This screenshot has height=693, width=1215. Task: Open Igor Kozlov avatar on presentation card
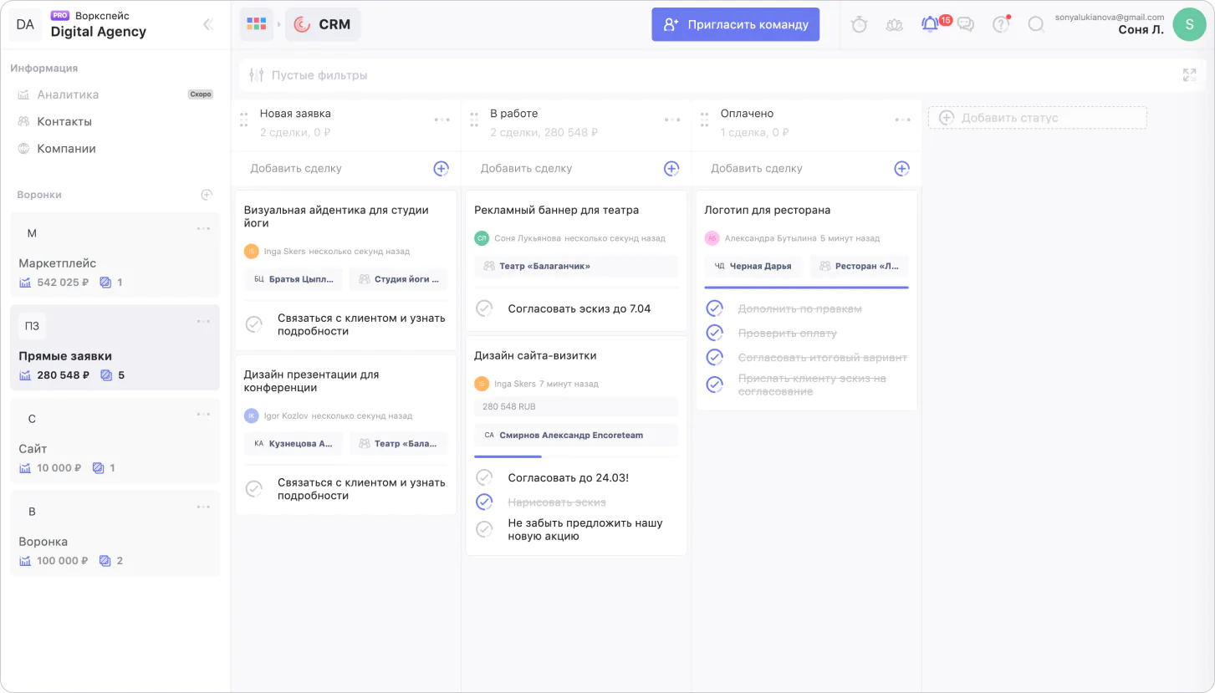pos(251,415)
